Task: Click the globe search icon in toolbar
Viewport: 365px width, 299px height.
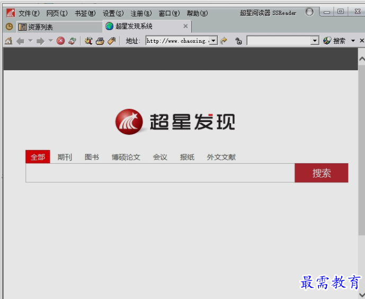Action: 327,41
